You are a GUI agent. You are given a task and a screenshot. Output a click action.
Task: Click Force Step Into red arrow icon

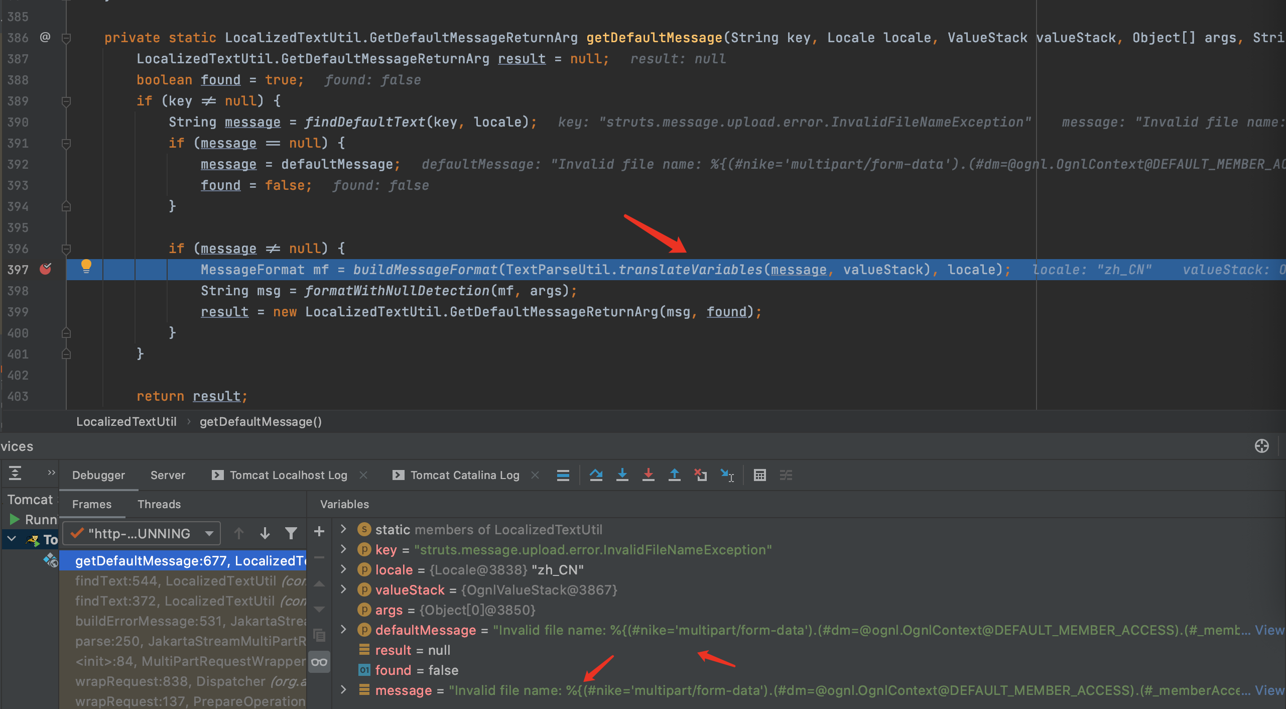649,475
